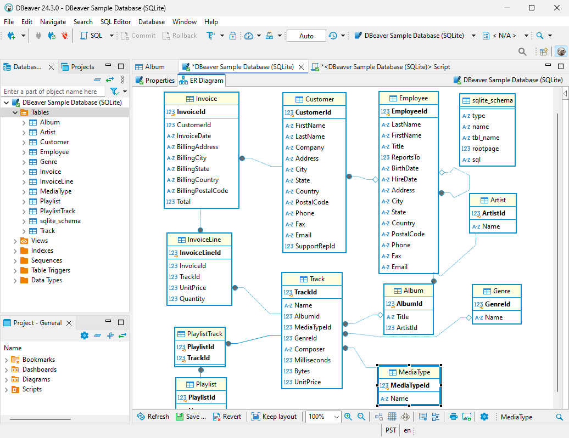Screen dimensions: 569x438
Task: Click the attribute style icon before the printer
Action: [436, 417]
